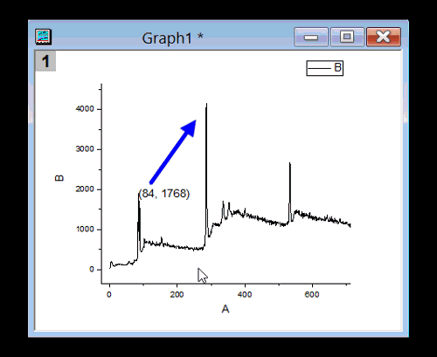The width and height of the screenshot is (437, 357).
Task: Click the Graph1 window icon
Action: [43, 37]
